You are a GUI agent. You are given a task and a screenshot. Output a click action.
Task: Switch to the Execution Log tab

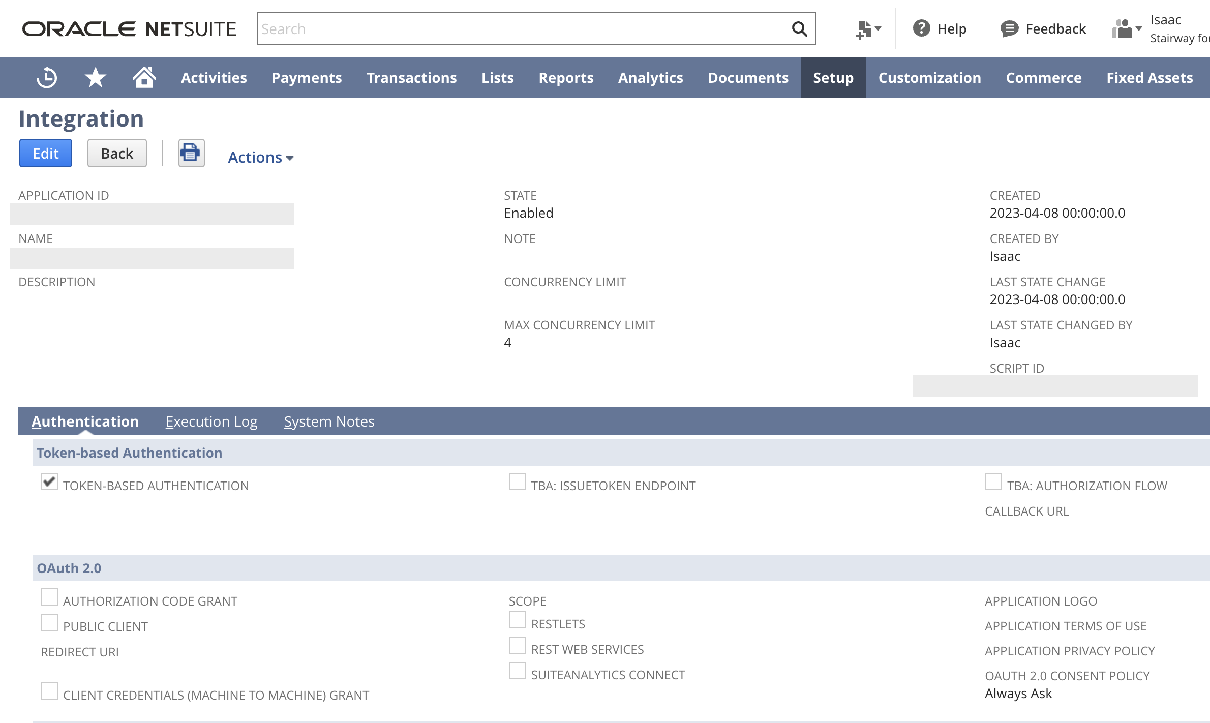click(x=211, y=421)
